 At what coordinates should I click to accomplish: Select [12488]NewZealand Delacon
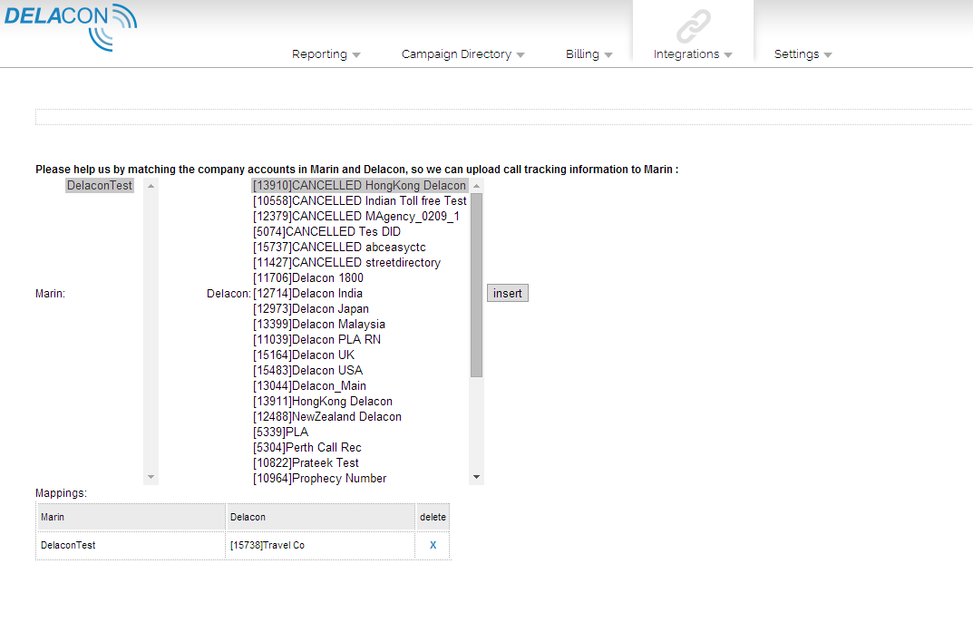point(360,416)
